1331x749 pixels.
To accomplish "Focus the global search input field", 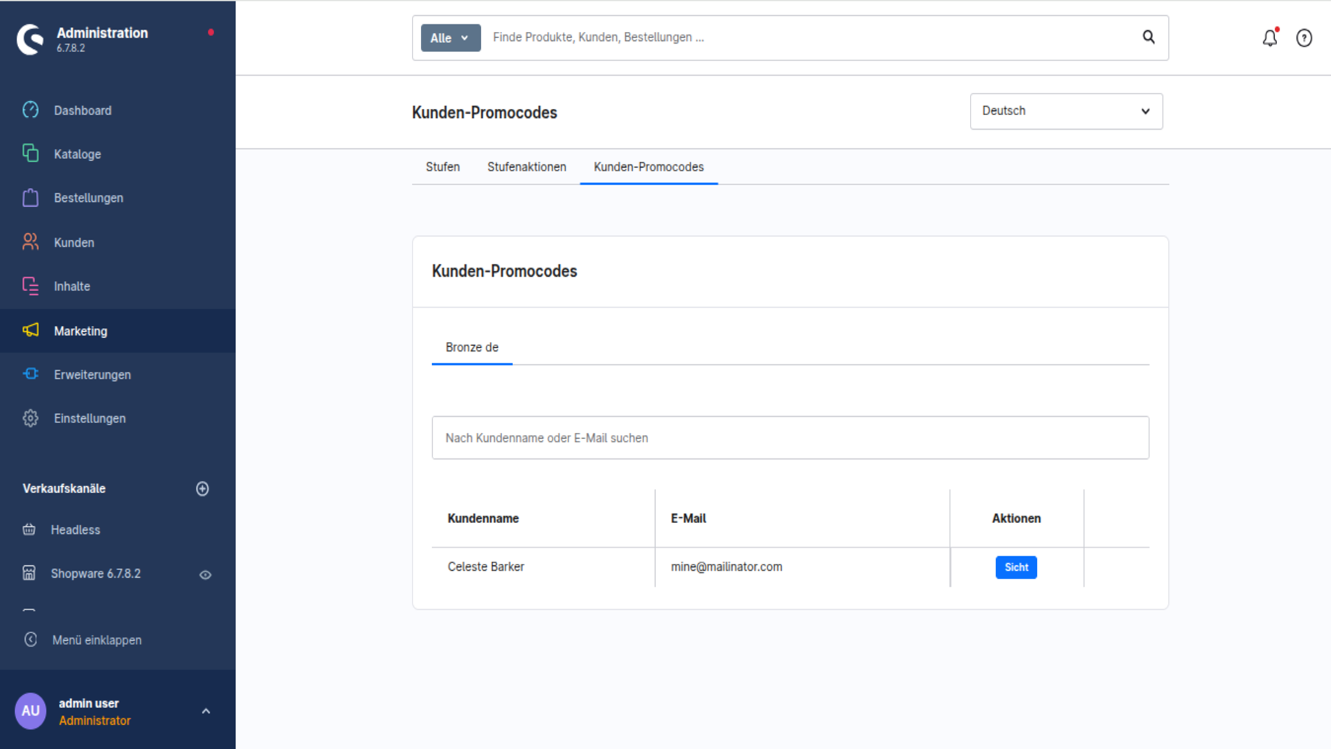I will click(x=811, y=37).
